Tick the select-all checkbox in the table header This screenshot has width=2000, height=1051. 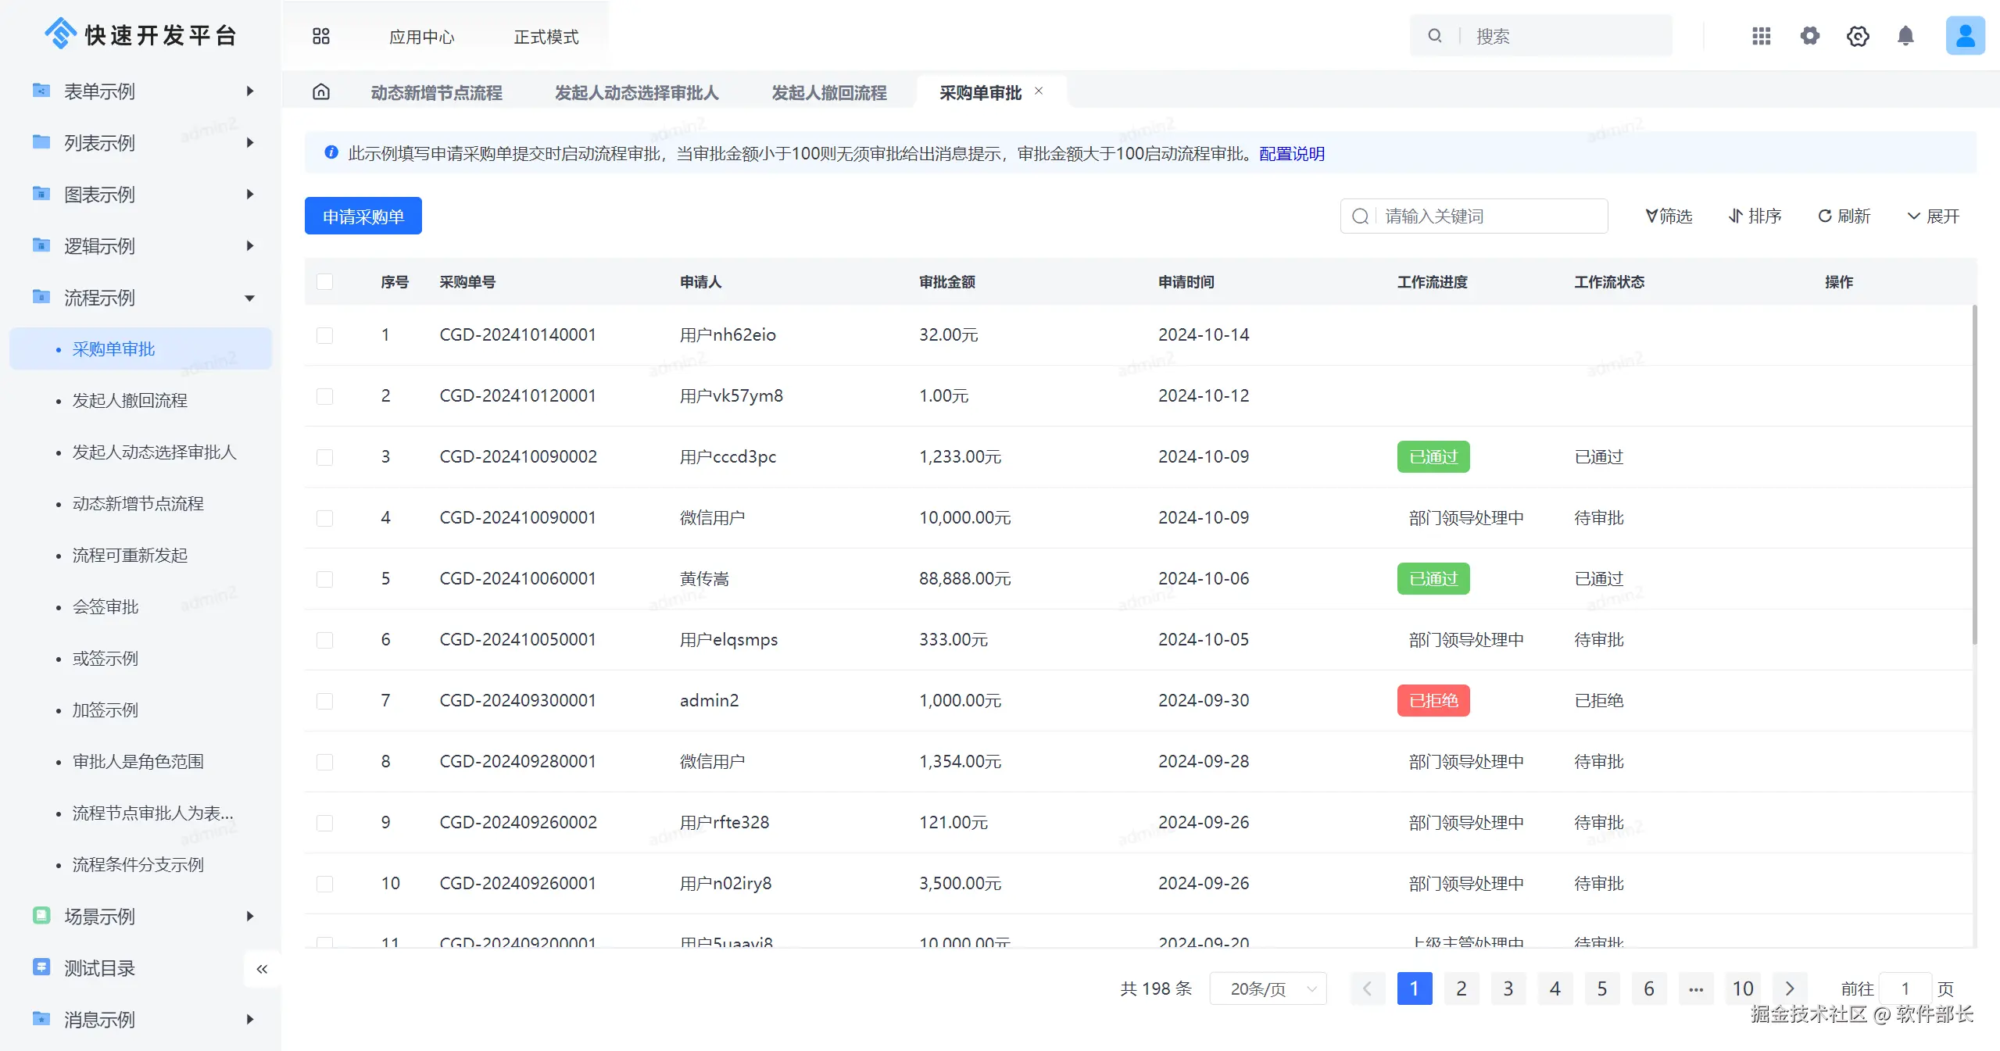[325, 282]
